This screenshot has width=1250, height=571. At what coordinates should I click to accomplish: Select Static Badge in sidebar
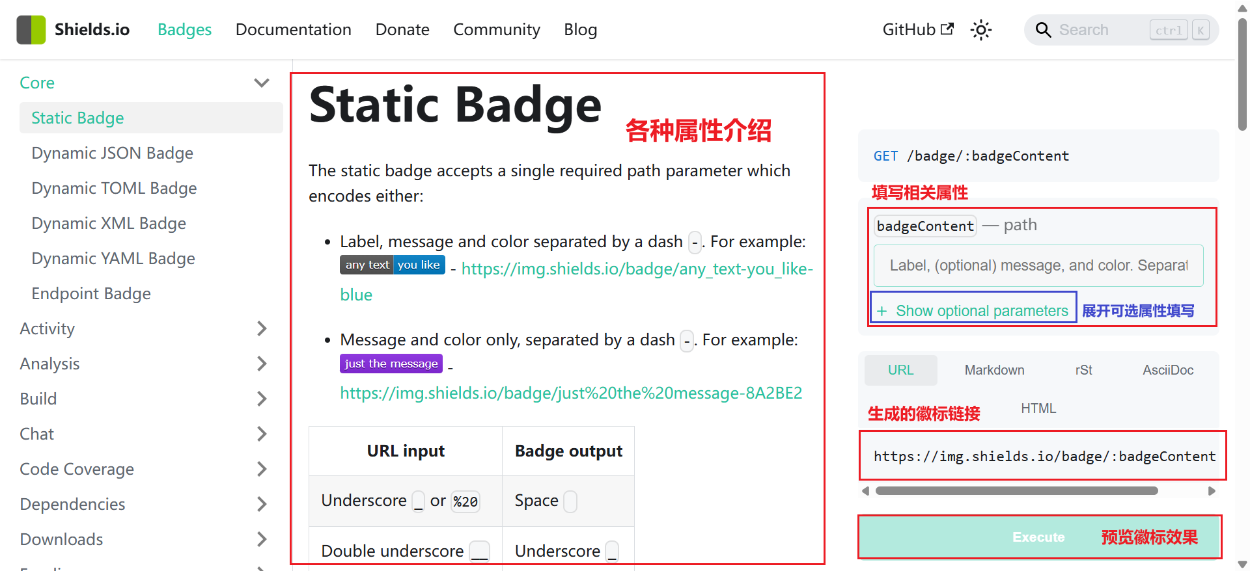(151, 118)
